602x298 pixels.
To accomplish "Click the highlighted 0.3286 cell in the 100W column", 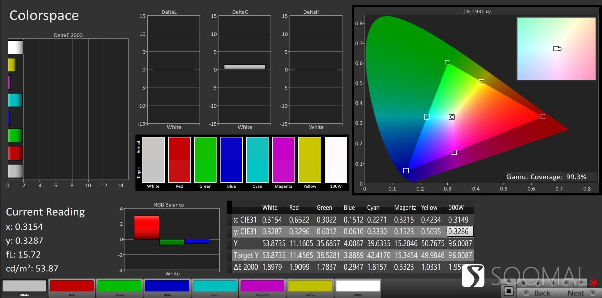I will click(x=460, y=231).
